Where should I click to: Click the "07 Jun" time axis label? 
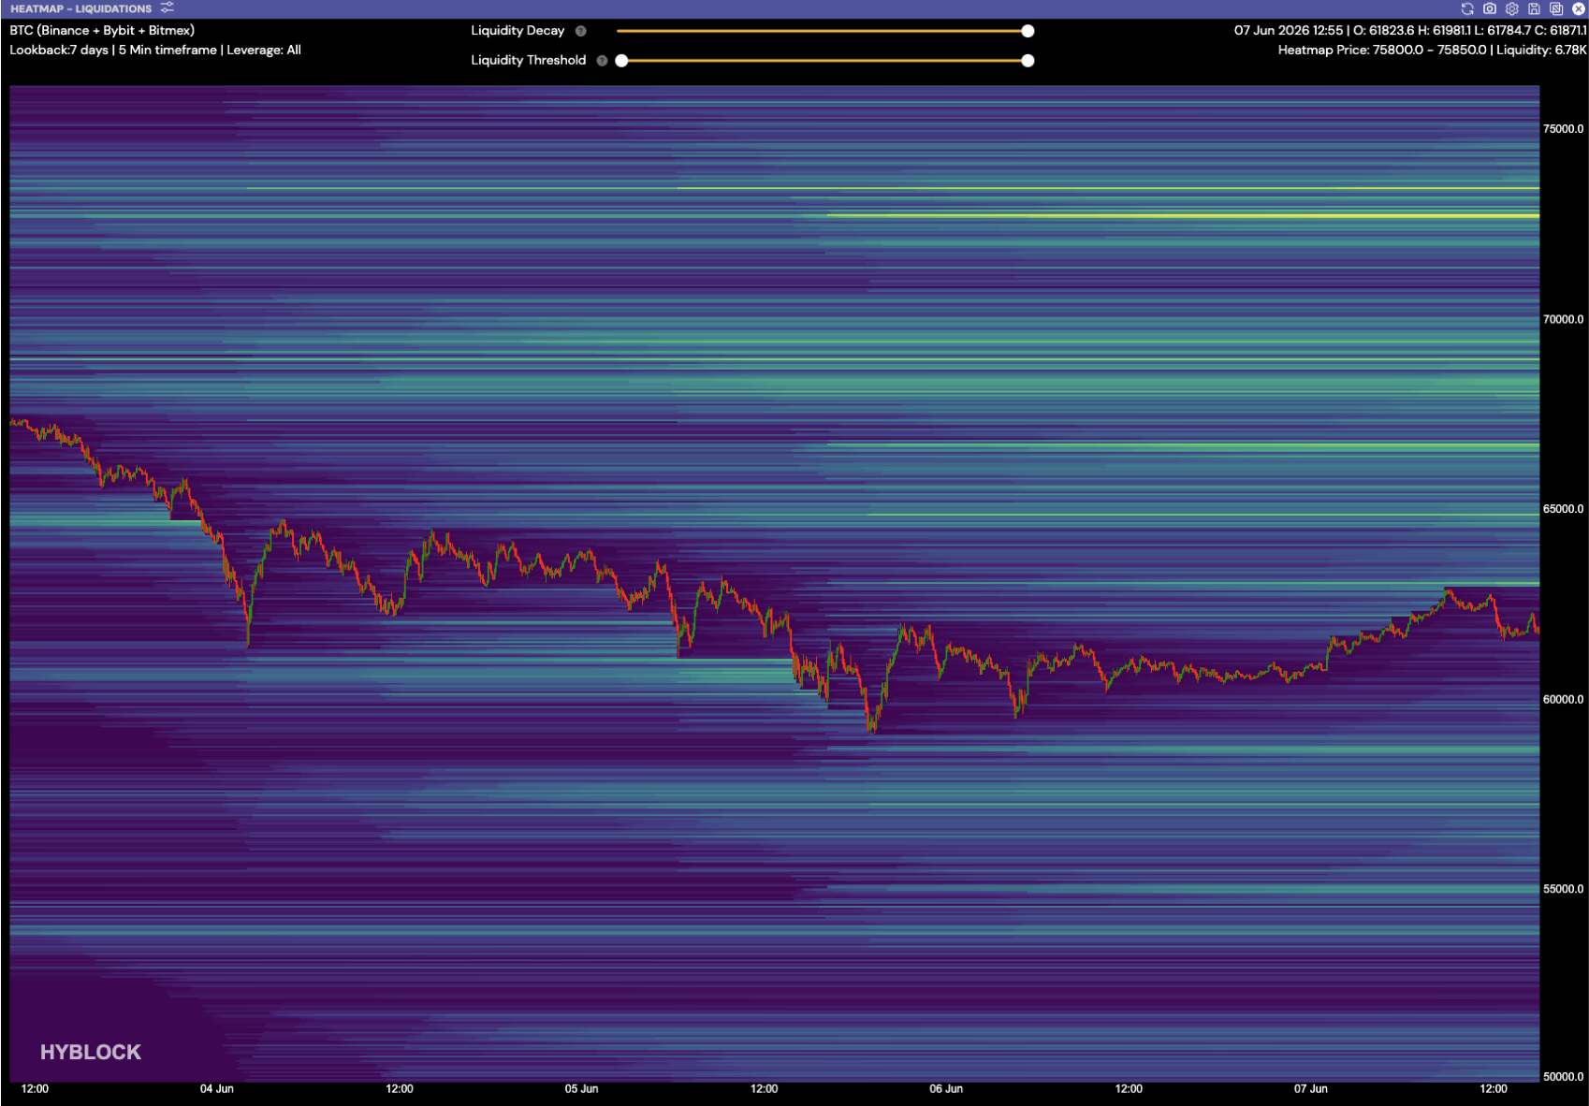click(1311, 1089)
